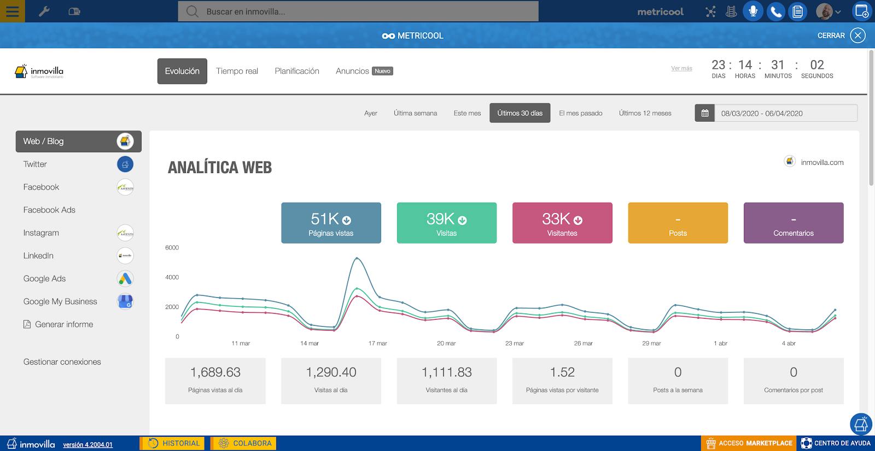Open the network nodes icon
This screenshot has height=451, width=875.
[710, 11]
